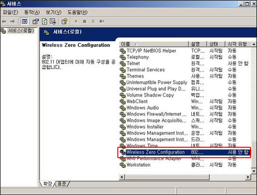Select the WebClient service name

pos(137,101)
